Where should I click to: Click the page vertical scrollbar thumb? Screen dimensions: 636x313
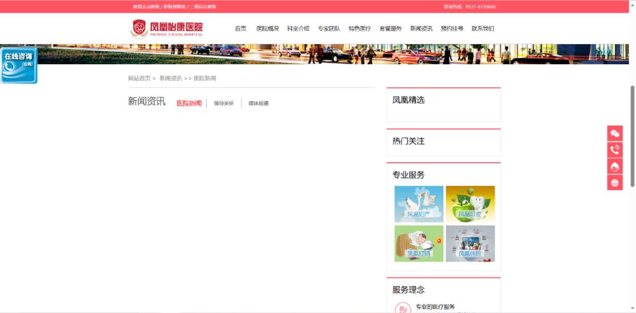[x=632, y=136]
